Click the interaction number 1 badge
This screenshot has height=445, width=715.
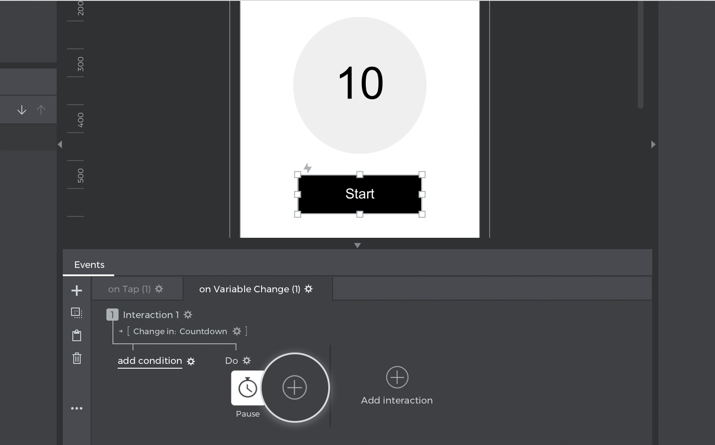pos(112,315)
